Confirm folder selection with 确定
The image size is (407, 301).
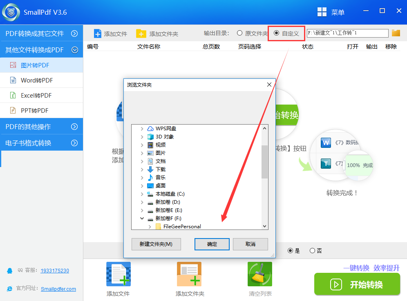click(212, 244)
